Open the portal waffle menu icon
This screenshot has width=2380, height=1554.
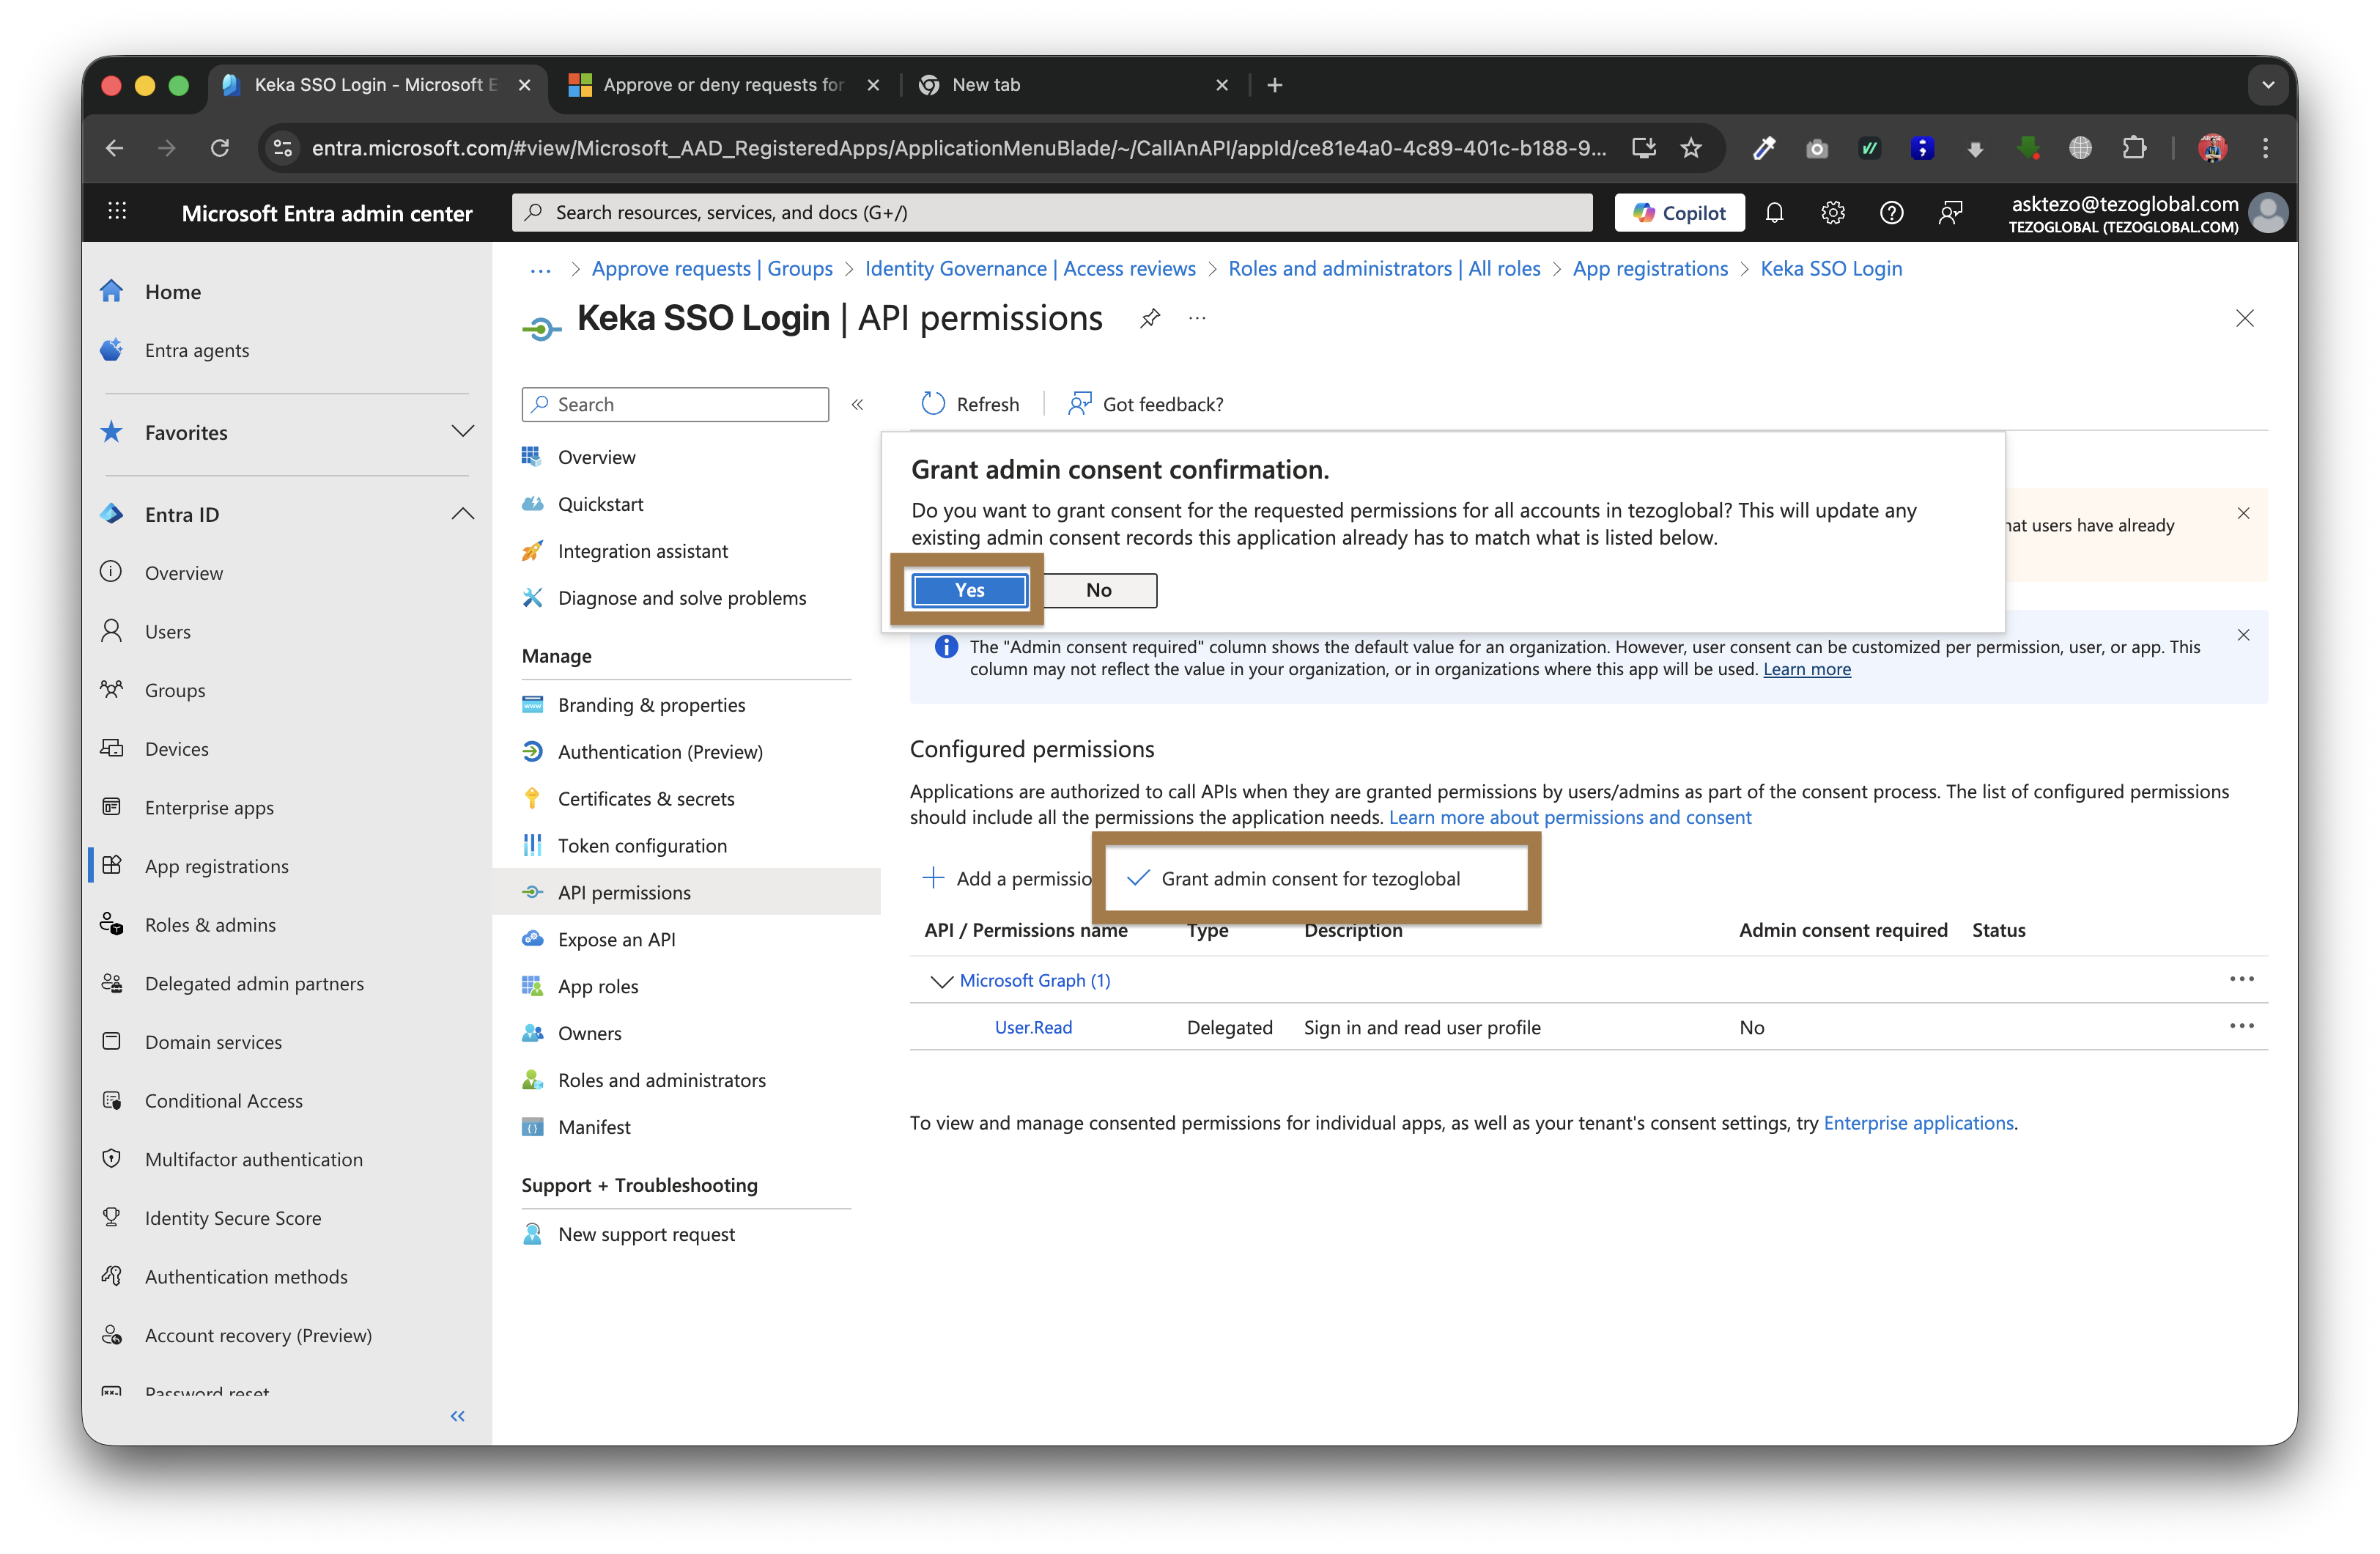point(117,211)
